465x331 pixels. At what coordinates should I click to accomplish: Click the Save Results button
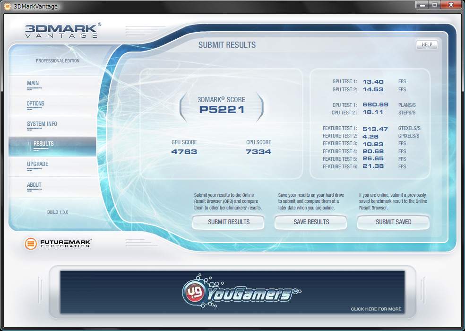(x=311, y=222)
